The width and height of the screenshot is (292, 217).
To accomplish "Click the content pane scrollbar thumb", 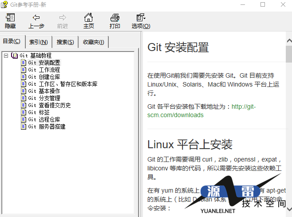I will pos(289,54).
